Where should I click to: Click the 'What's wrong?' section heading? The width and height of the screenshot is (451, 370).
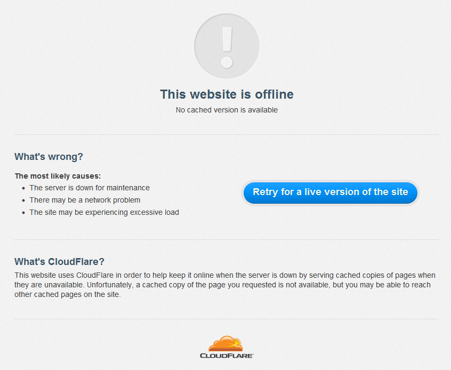tap(49, 157)
